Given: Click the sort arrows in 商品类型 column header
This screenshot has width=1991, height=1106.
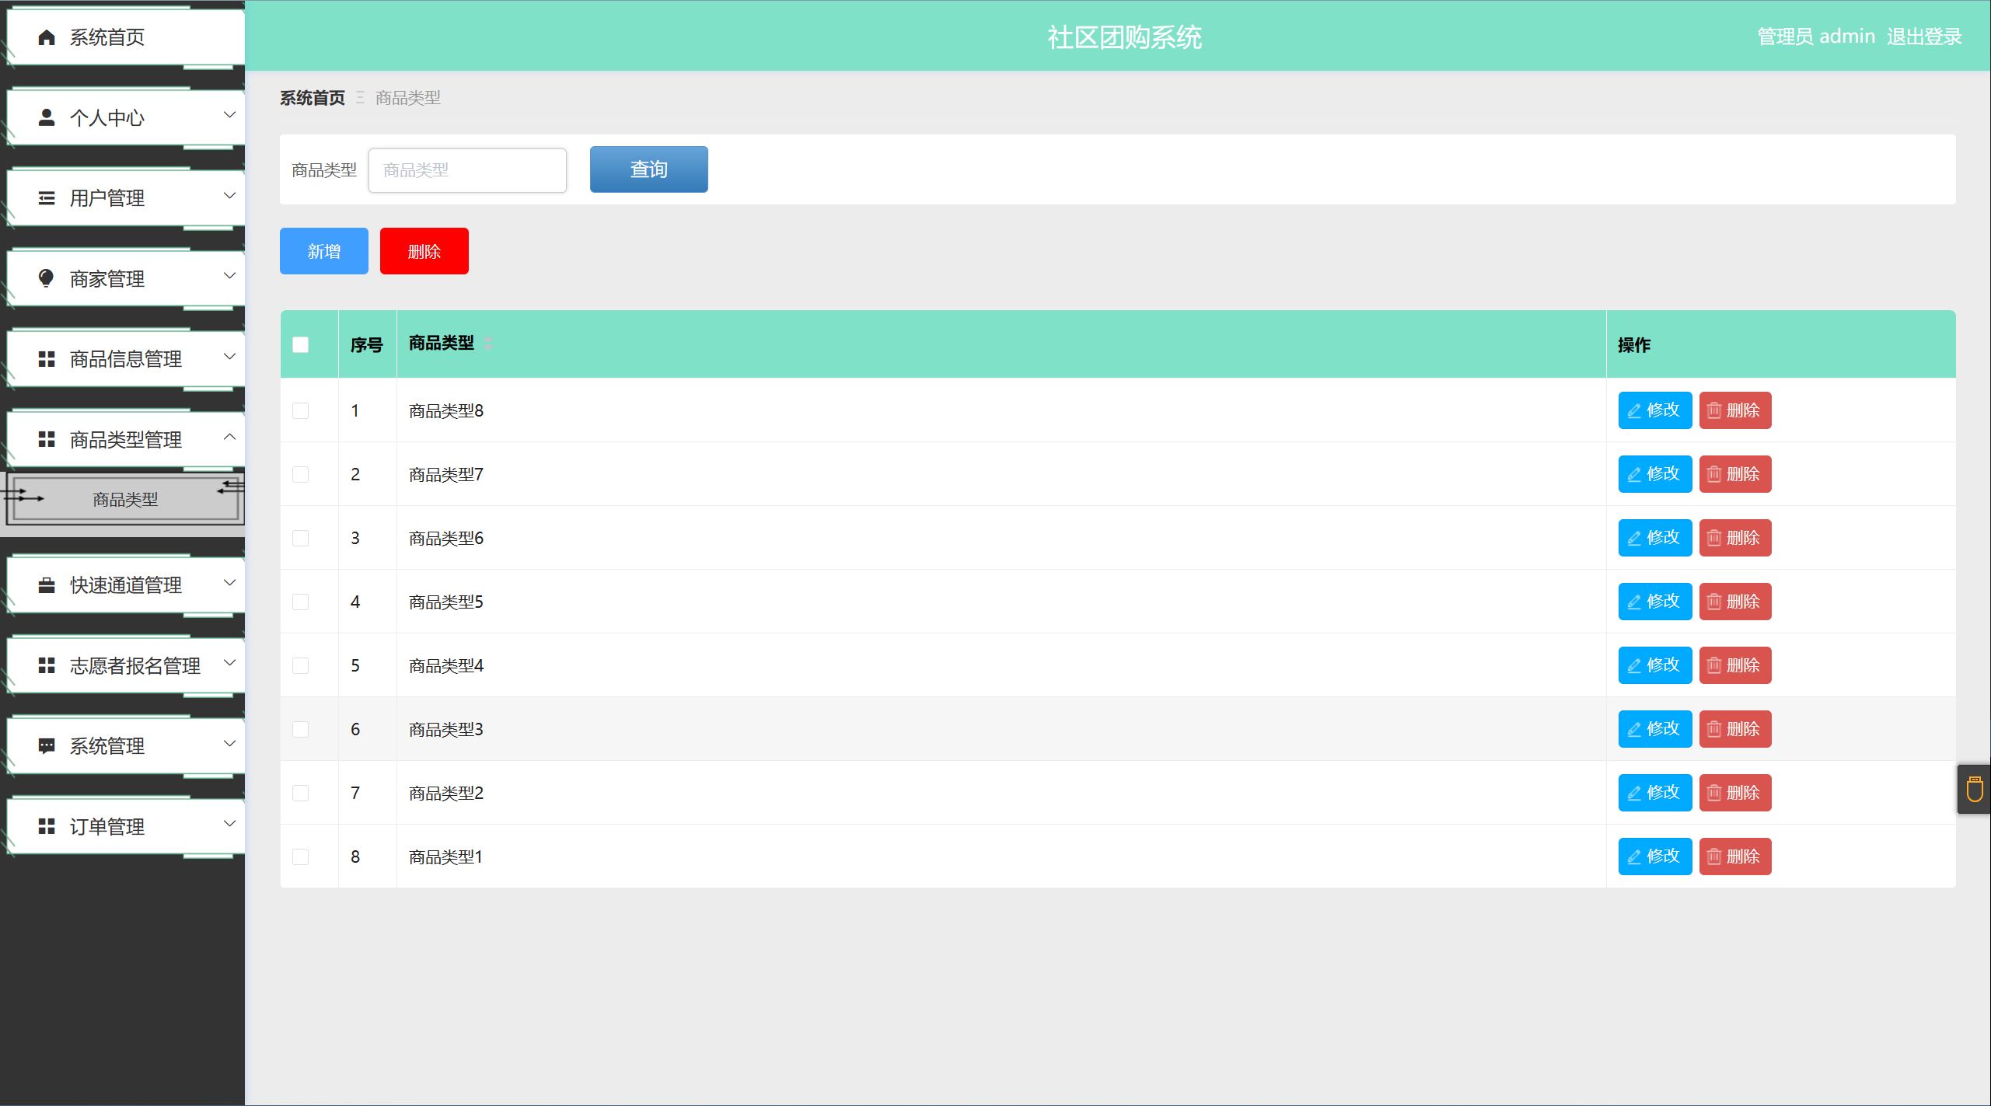Looking at the screenshot, I should click(x=488, y=344).
